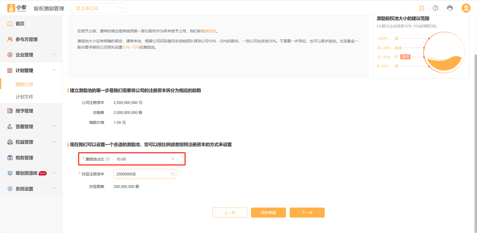Click the info icon beside 激励池占比
Image resolution: width=477 pixels, height=233 pixels.
(x=108, y=159)
